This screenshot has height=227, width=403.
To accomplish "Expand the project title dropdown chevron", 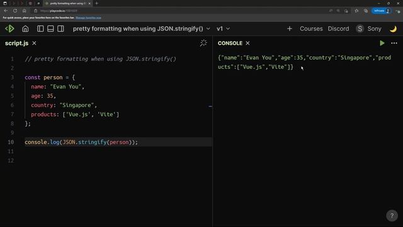I will [x=208, y=28].
